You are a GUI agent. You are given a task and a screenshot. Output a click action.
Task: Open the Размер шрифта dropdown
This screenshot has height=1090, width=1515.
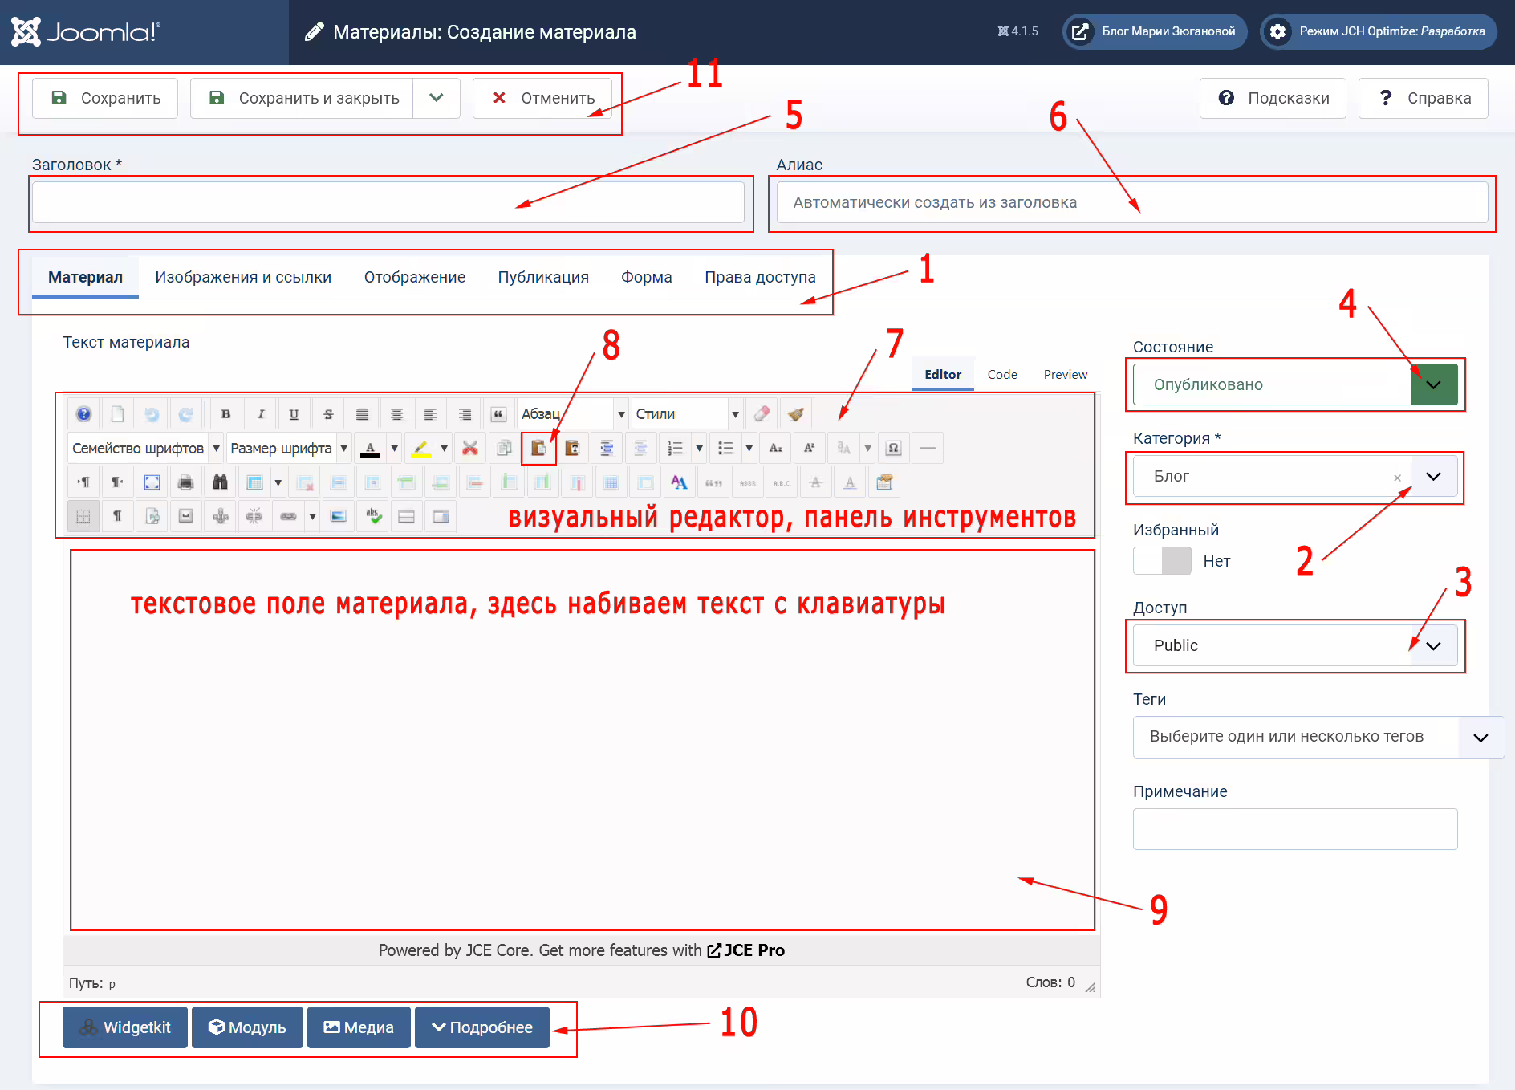tap(288, 448)
